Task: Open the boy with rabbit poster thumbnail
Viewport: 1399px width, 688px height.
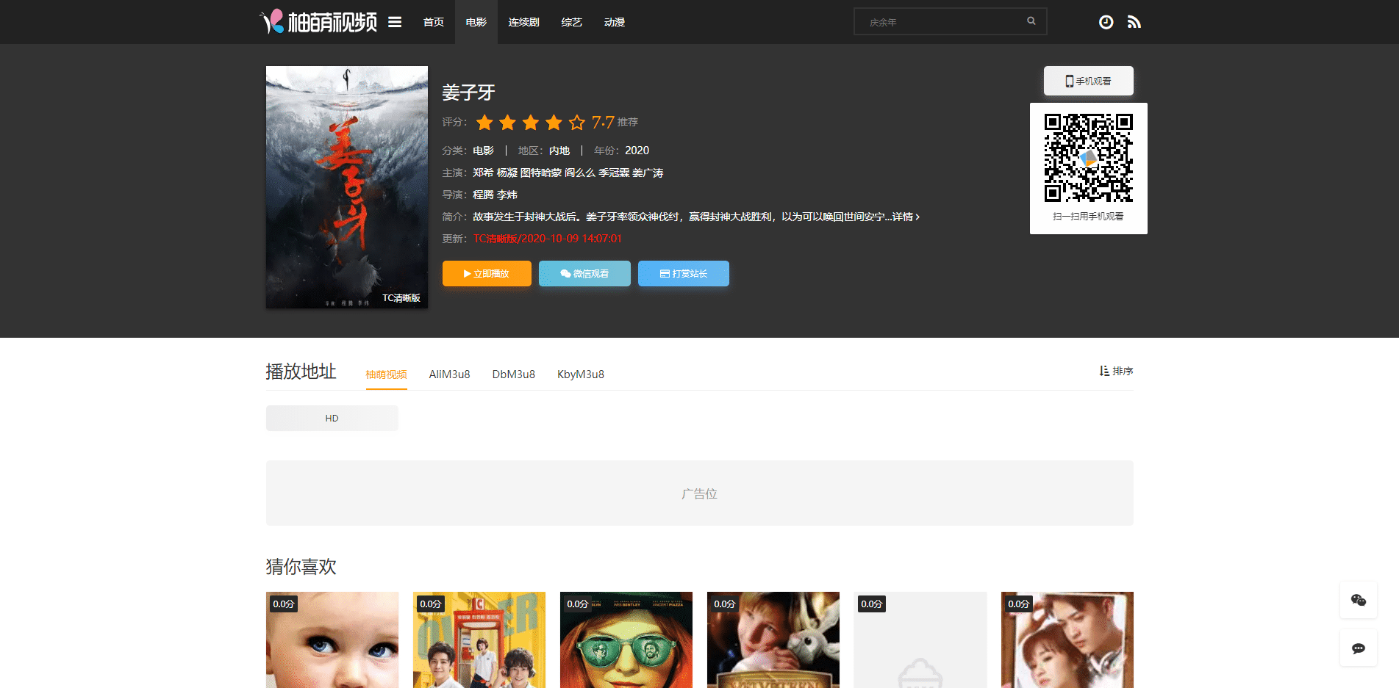Action: click(x=773, y=640)
